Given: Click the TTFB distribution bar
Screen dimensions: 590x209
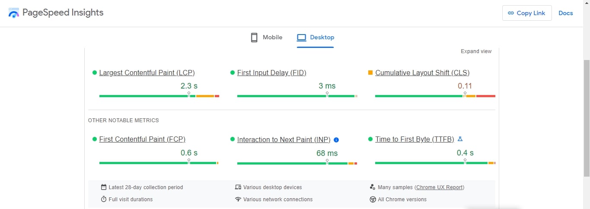Looking at the screenshot, I should click(x=435, y=163).
